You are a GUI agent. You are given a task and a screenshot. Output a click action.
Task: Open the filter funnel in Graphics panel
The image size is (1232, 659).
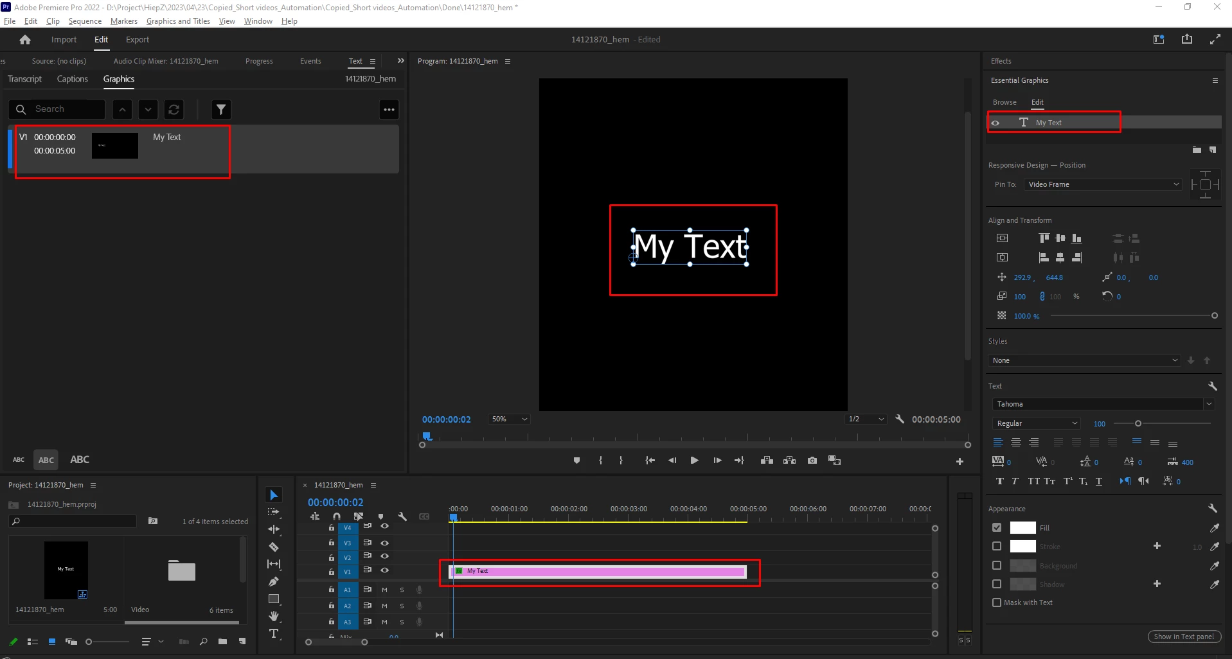(221, 110)
